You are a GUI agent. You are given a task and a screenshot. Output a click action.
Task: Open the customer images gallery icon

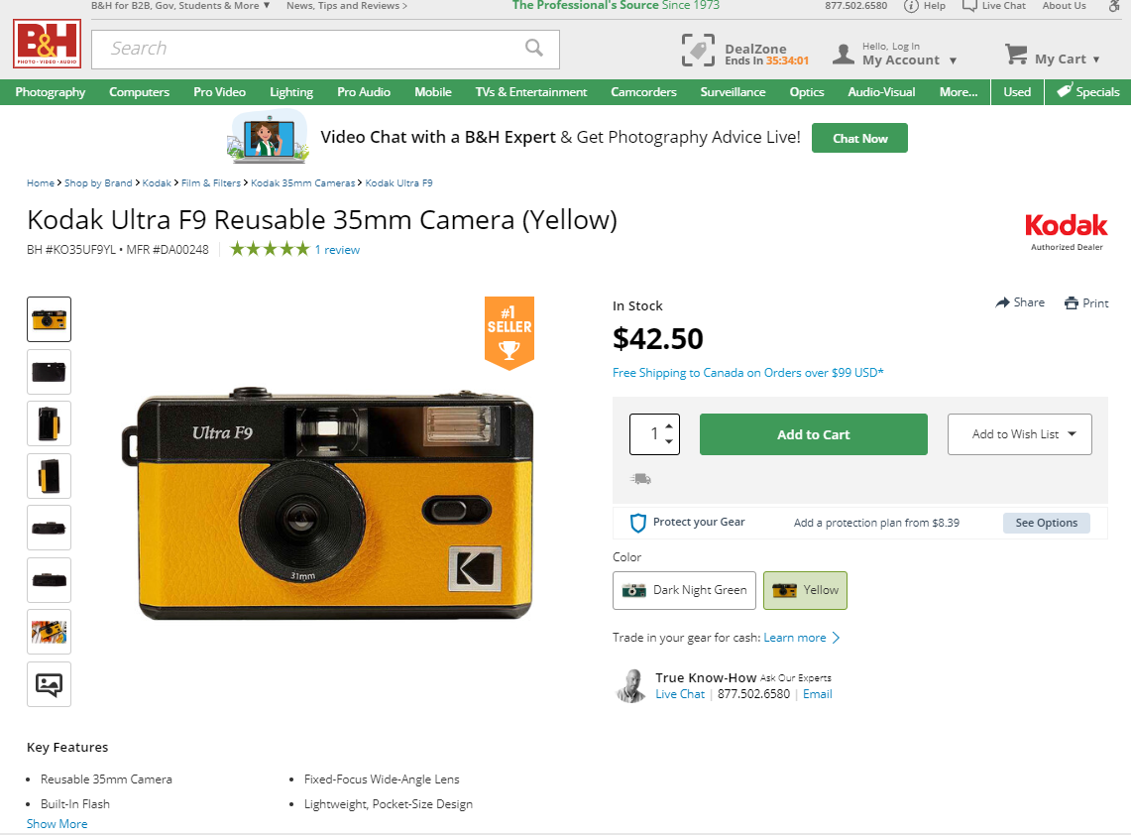49,683
